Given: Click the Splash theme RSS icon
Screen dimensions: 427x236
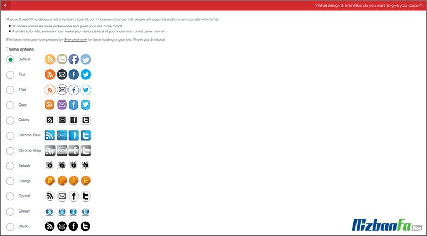Looking at the screenshot, I should pos(50,165).
